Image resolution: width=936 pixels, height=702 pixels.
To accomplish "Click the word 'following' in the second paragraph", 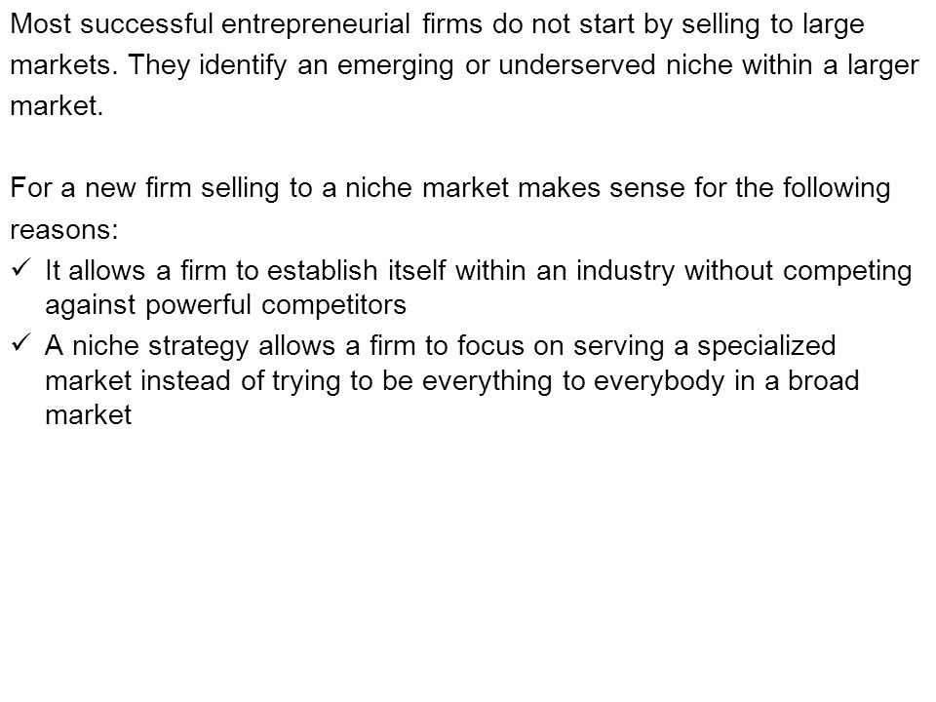I will (837, 189).
